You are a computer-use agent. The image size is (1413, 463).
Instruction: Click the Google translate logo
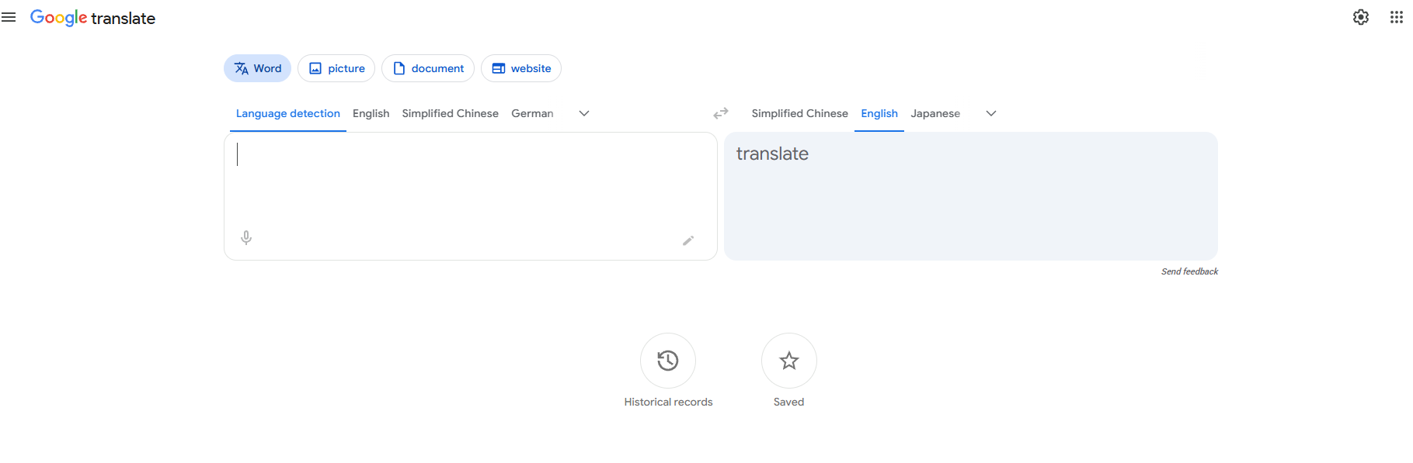[x=92, y=18]
